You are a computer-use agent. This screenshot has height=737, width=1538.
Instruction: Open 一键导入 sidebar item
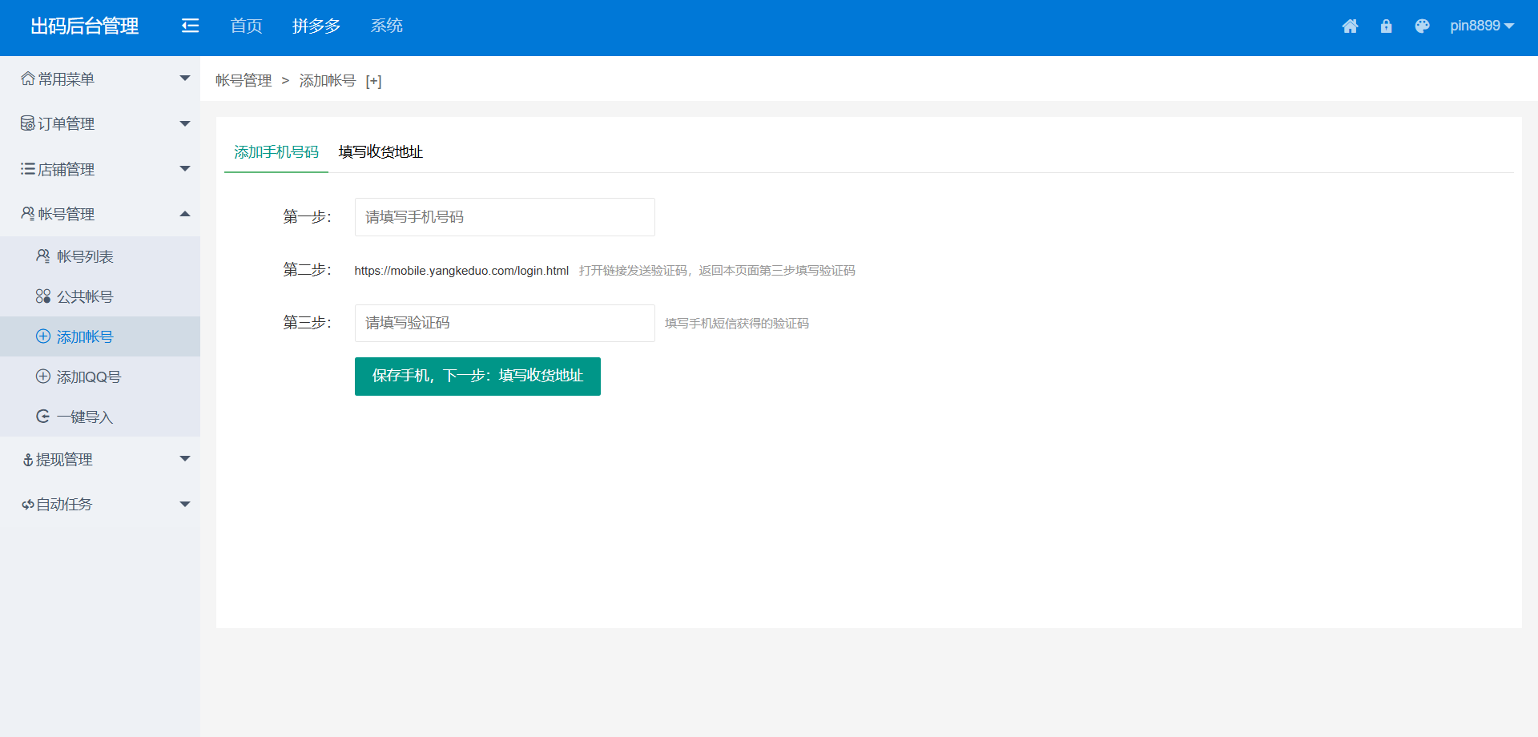point(84,417)
